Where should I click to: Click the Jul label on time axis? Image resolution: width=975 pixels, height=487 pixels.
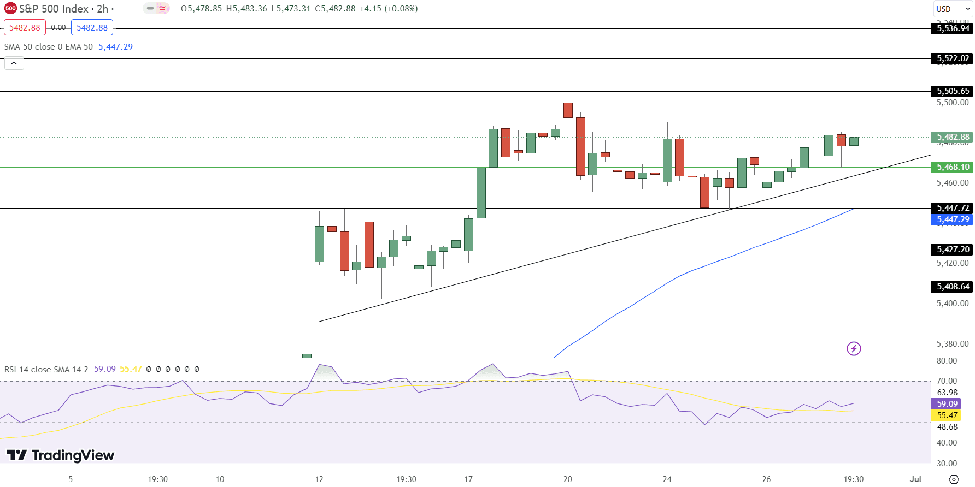click(x=915, y=479)
